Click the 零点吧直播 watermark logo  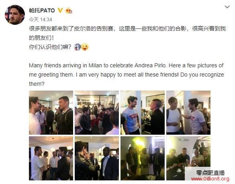click(x=210, y=173)
